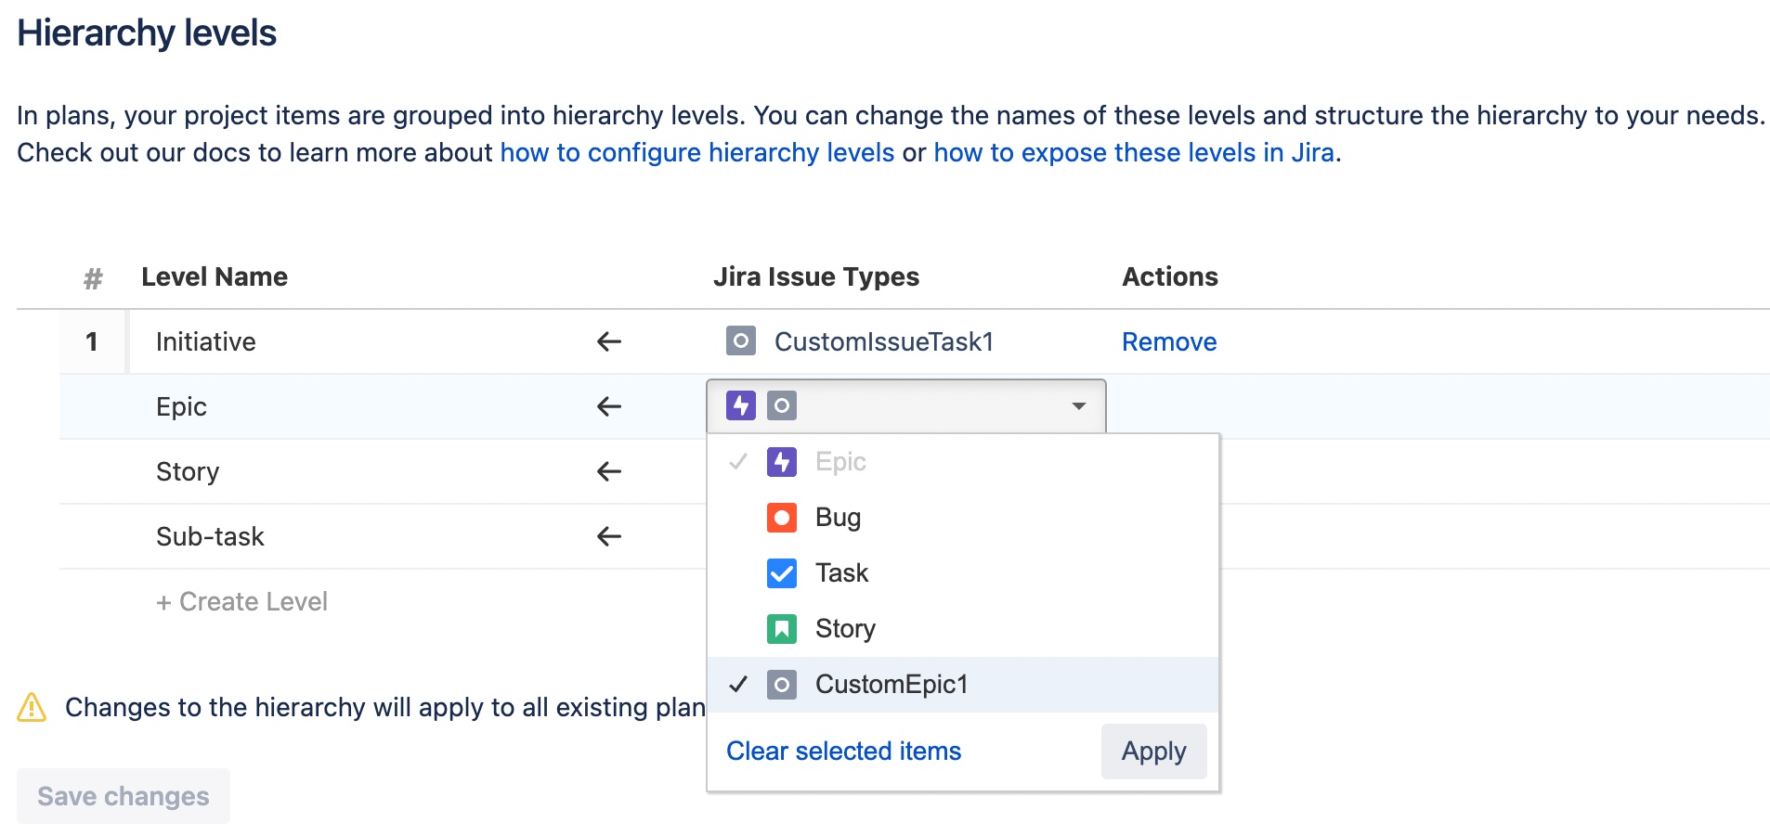Screen dimensions: 1770x835
Task: Toggle the checkmark next to CustomEpic1
Action: click(738, 685)
